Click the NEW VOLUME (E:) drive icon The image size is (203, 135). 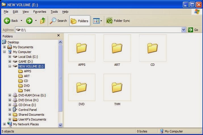pyautogui.click(x=15, y=66)
